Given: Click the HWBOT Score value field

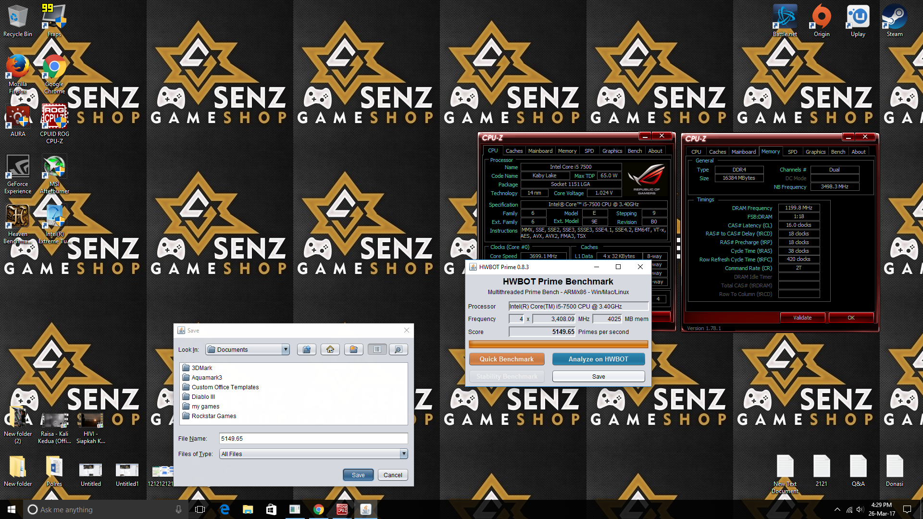Looking at the screenshot, I should (542, 332).
